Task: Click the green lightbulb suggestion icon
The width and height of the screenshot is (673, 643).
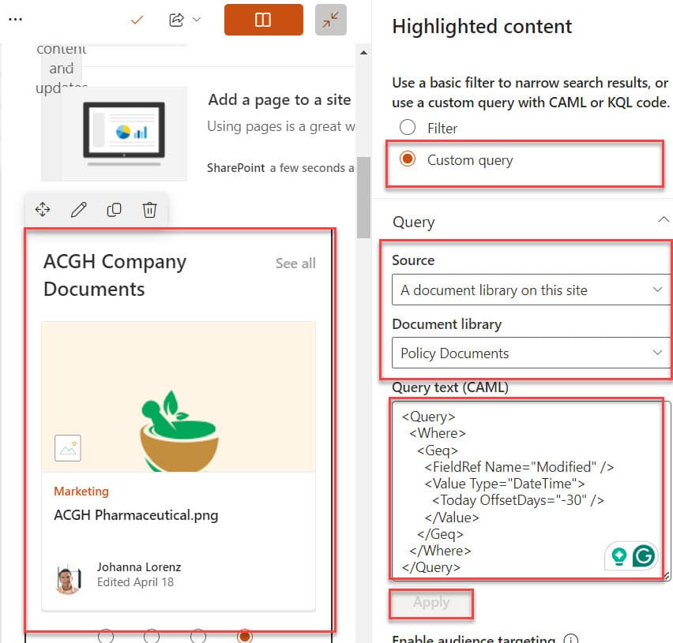Action: pyautogui.click(x=619, y=556)
